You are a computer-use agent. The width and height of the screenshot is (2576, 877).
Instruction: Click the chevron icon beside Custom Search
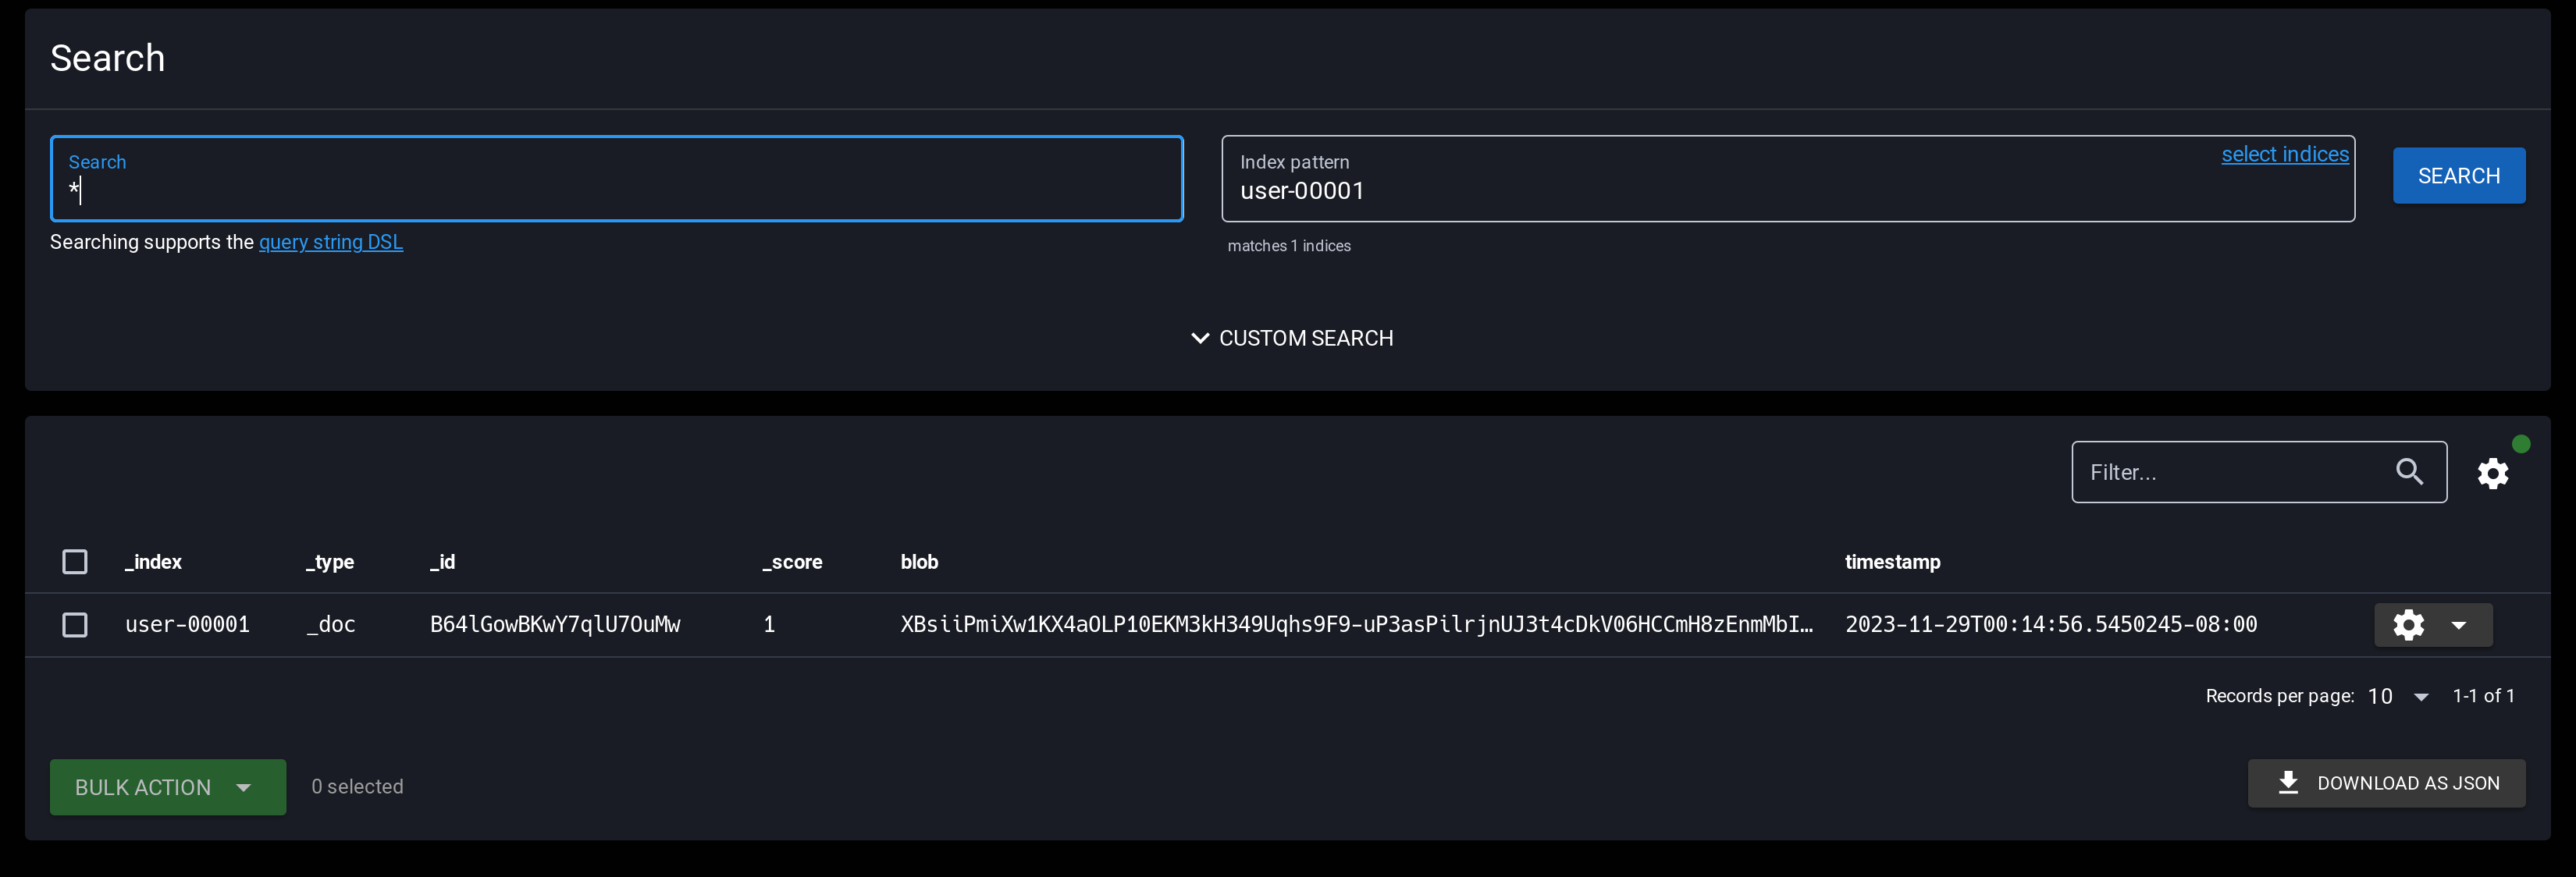coord(1199,338)
